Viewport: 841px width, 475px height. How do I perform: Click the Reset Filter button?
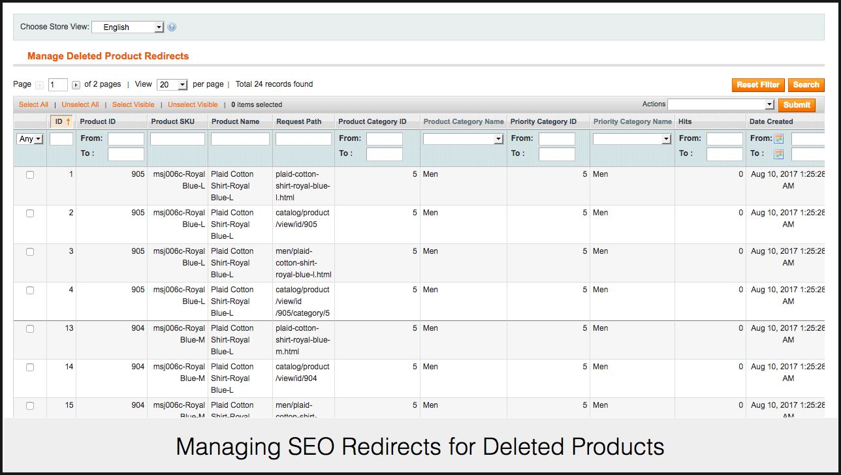pyautogui.click(x=757, y=85)
